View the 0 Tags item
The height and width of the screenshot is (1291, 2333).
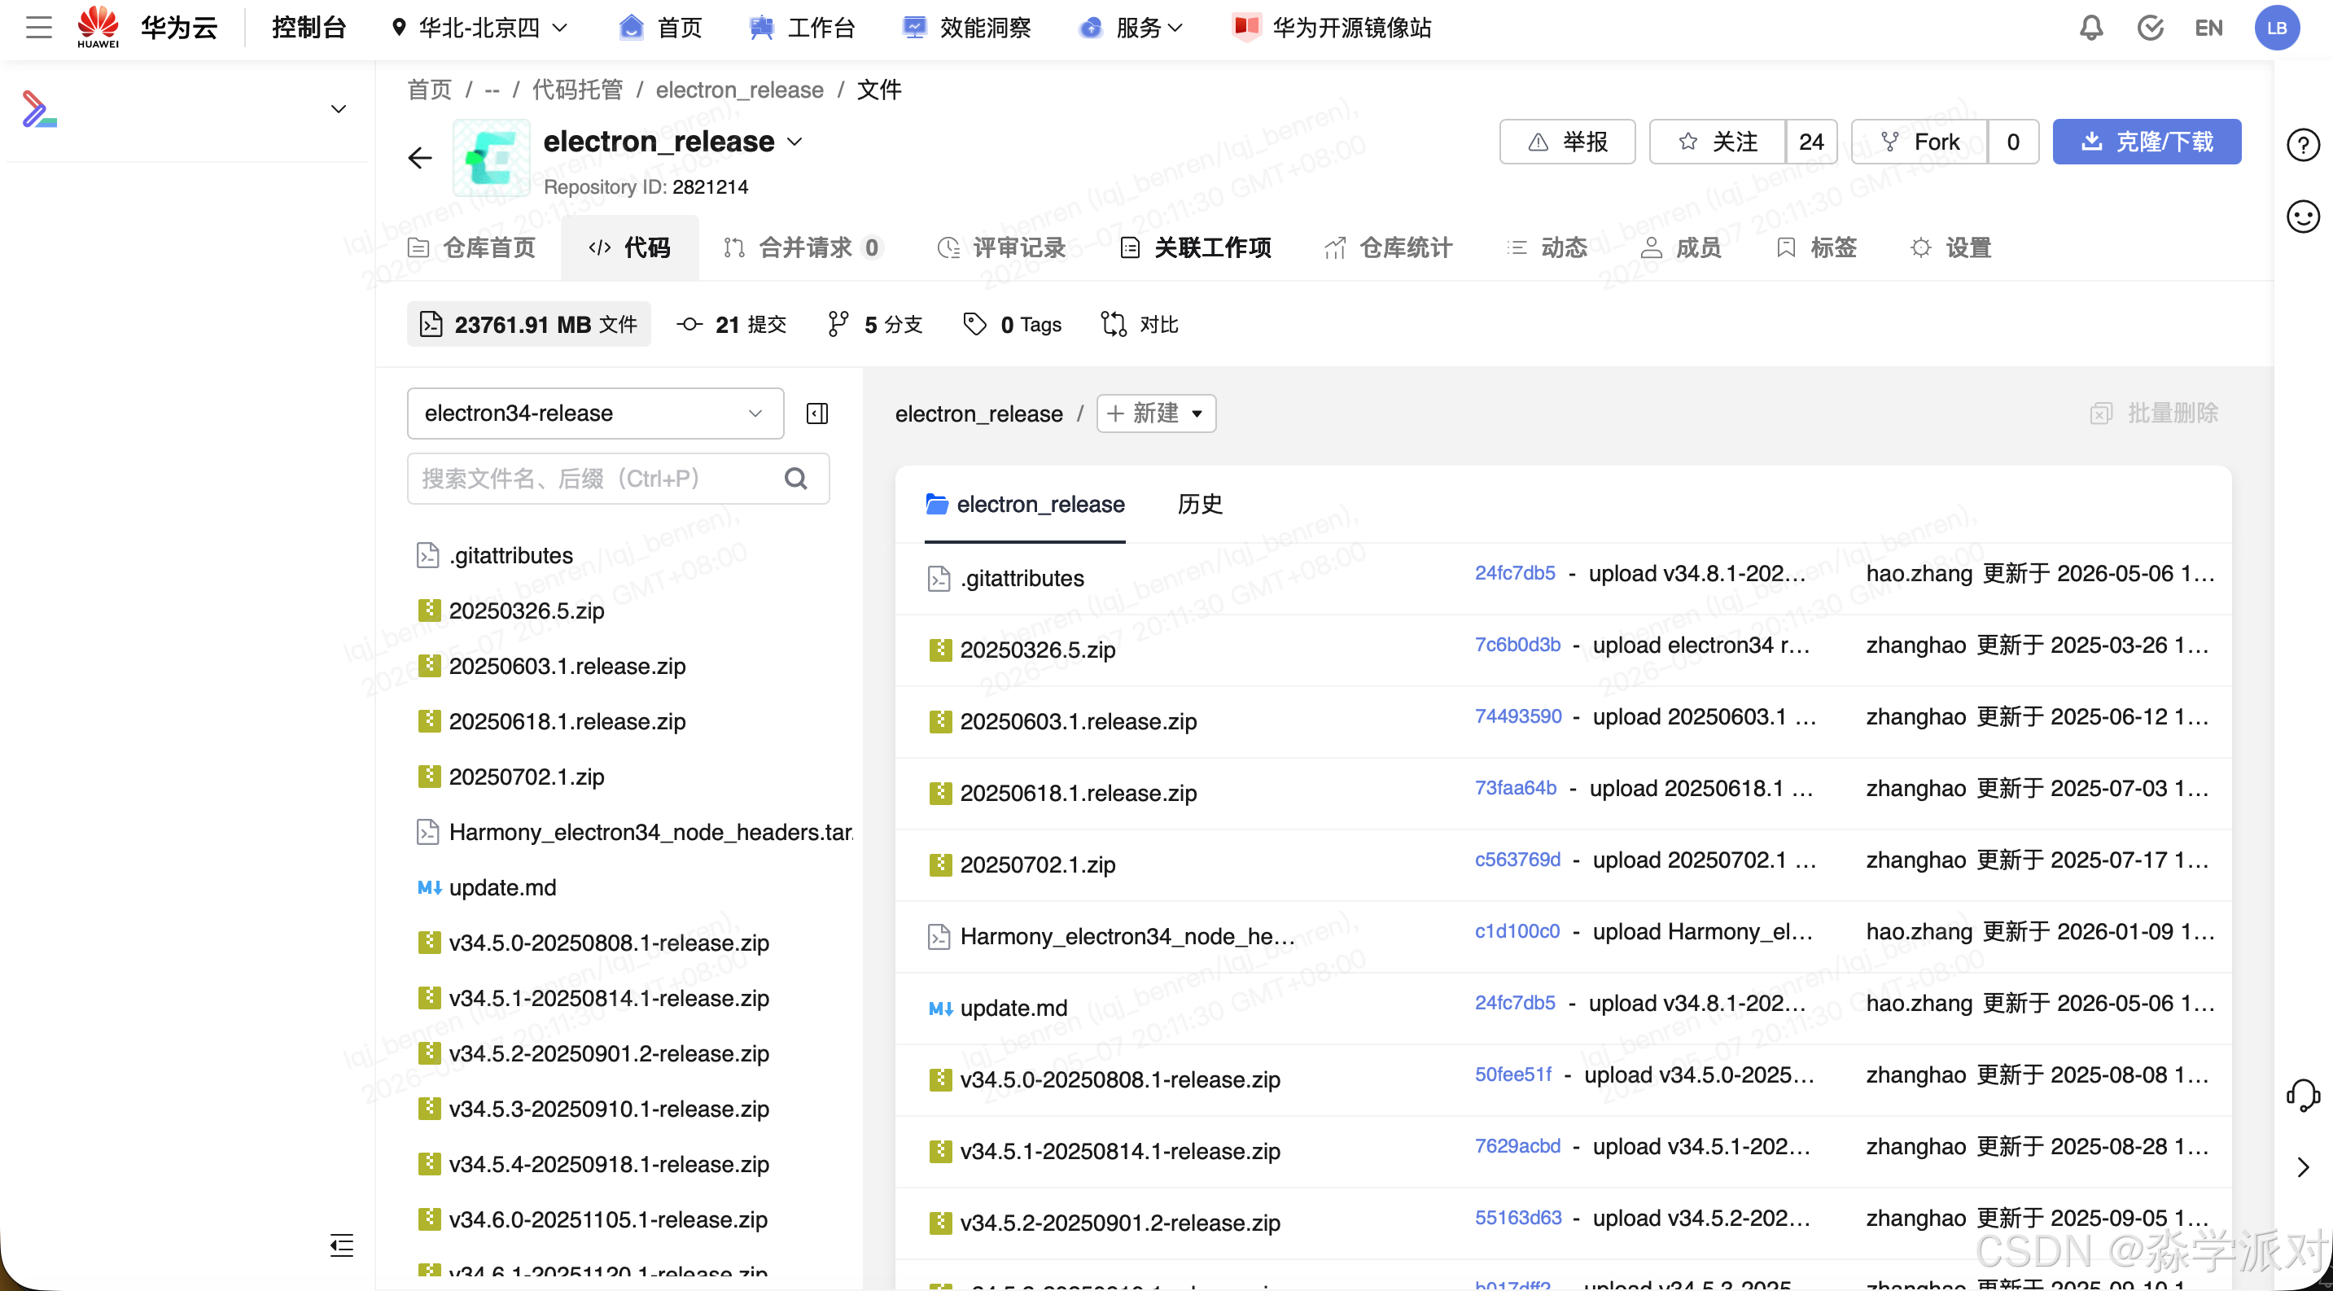[1012, 324]
